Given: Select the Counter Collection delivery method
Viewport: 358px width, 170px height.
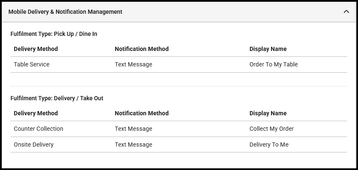Looking at the screenshot, I should tap(38, 129).
